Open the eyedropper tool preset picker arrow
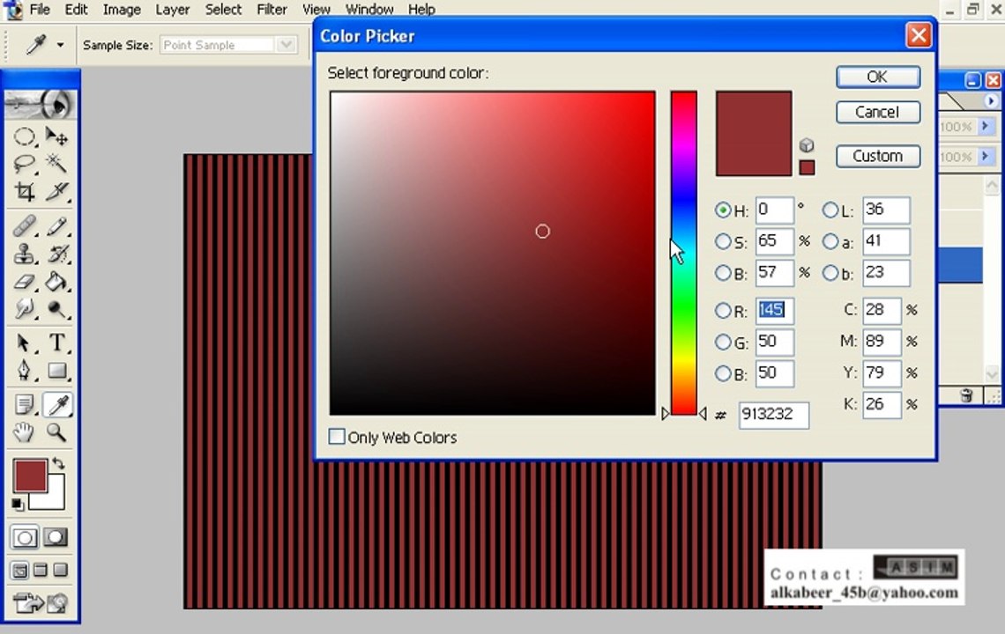This screenshot has width=1005, height=634. pyautogui.click(x=60, y=45)
